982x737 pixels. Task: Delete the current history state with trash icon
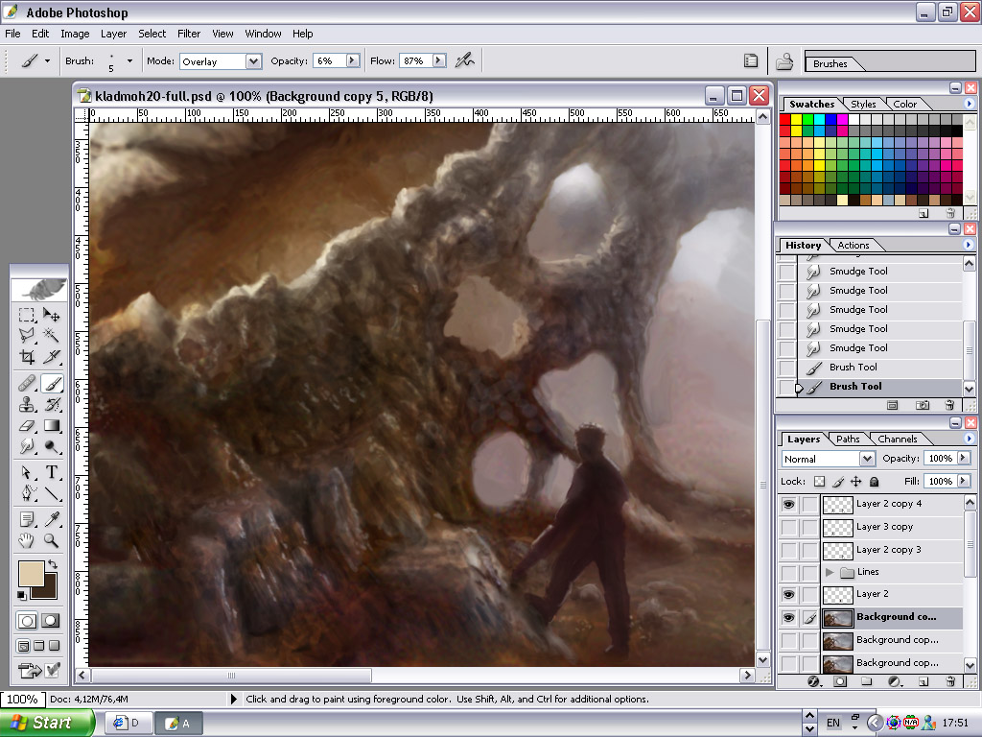click(x=949, y=406)
